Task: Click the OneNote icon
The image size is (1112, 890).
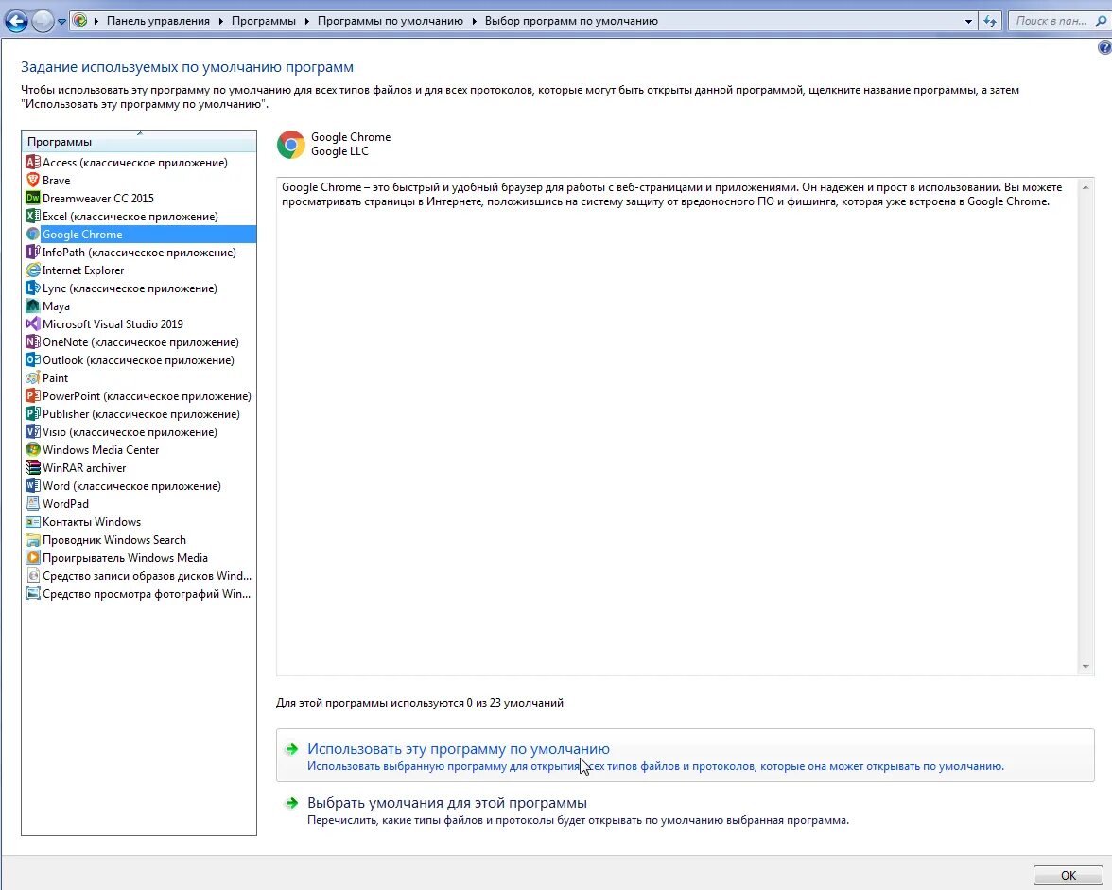Action: (x=32, y=341)
